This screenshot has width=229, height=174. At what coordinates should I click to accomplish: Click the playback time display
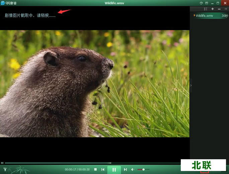tap(77, 170)
